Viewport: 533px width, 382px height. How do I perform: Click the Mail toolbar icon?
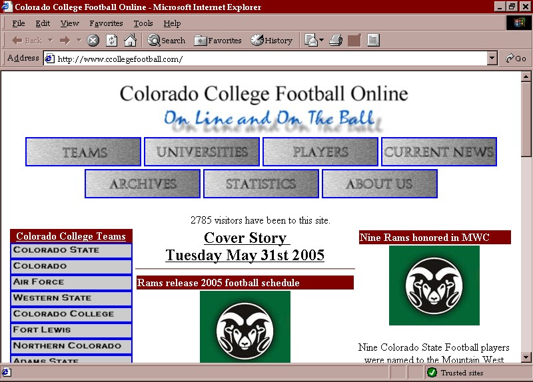click(x=310, y=41)
